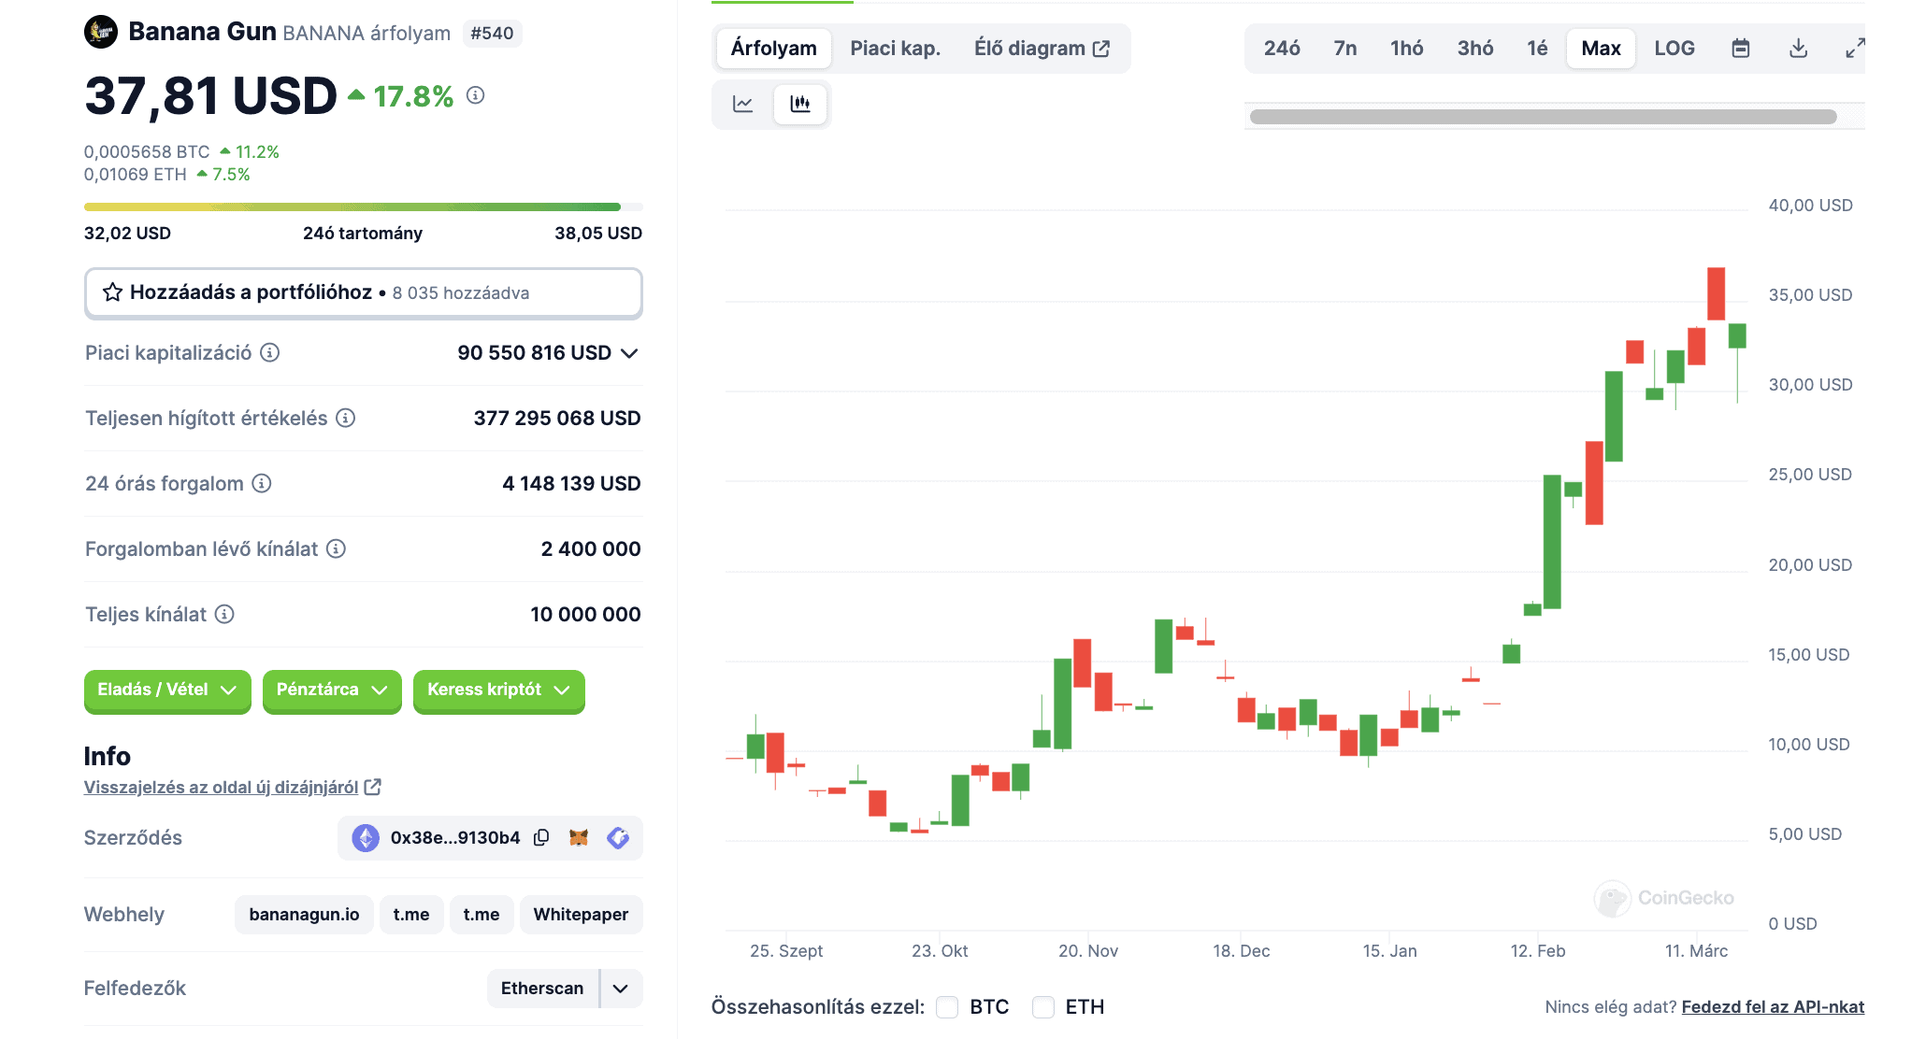The width and height of the screenshot is (1926, 1039).
Task: Click the topmost red candle at the chart peak
Action: coord(1717,293)
